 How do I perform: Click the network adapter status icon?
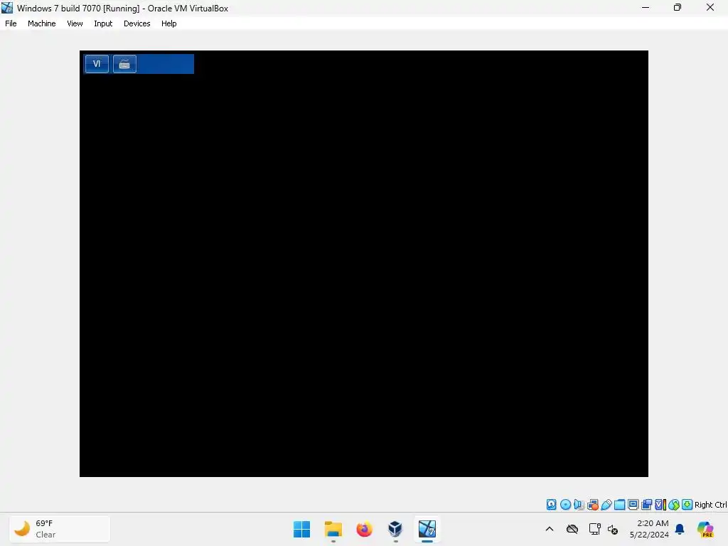[592, 505]
